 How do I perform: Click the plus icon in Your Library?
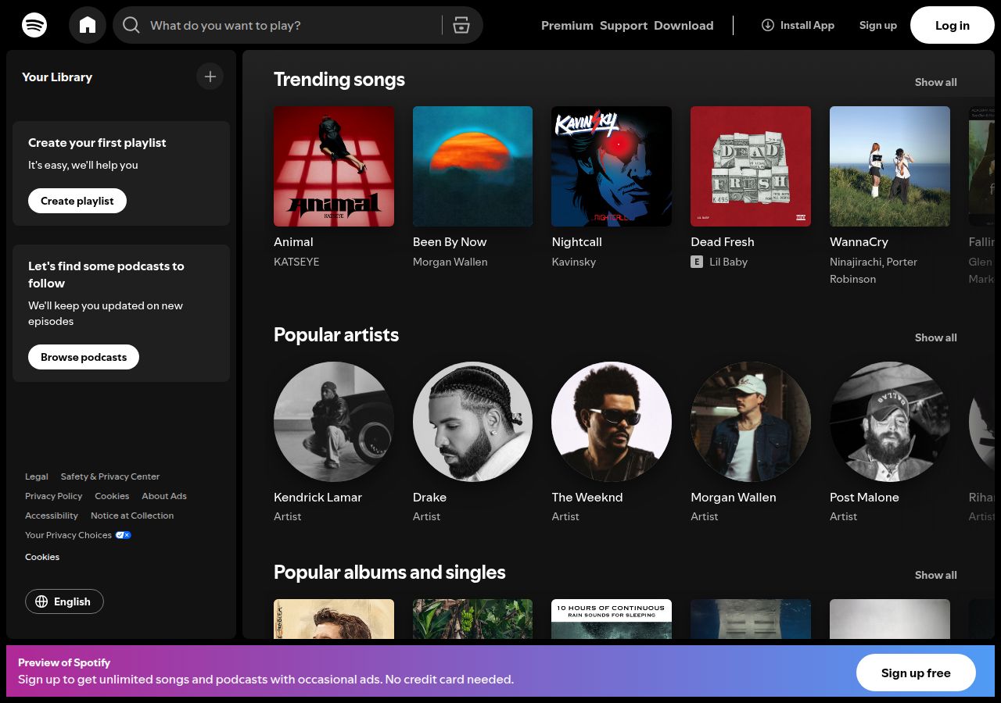point(210,77)
